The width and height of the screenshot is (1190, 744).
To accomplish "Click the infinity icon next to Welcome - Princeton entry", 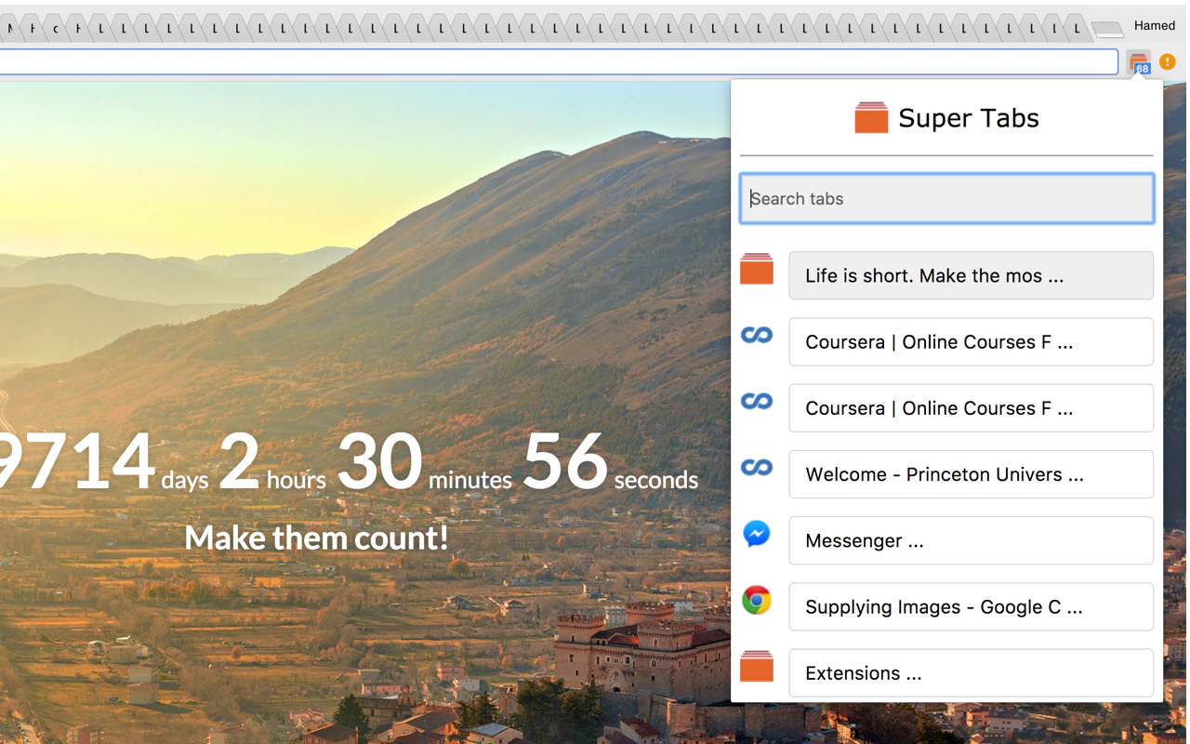I will [756, 468].
